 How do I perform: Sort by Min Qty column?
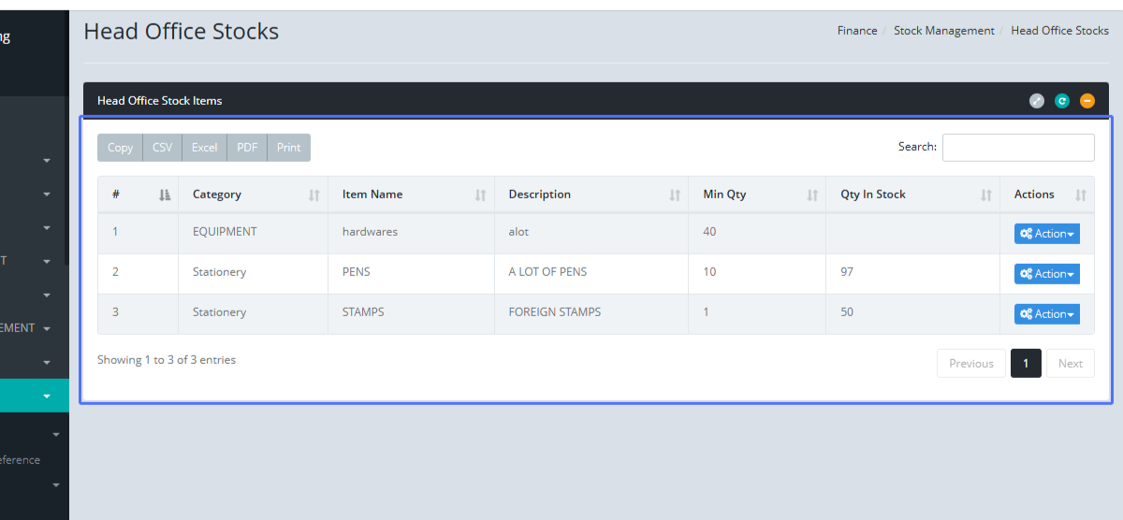(x=757, y=195)
